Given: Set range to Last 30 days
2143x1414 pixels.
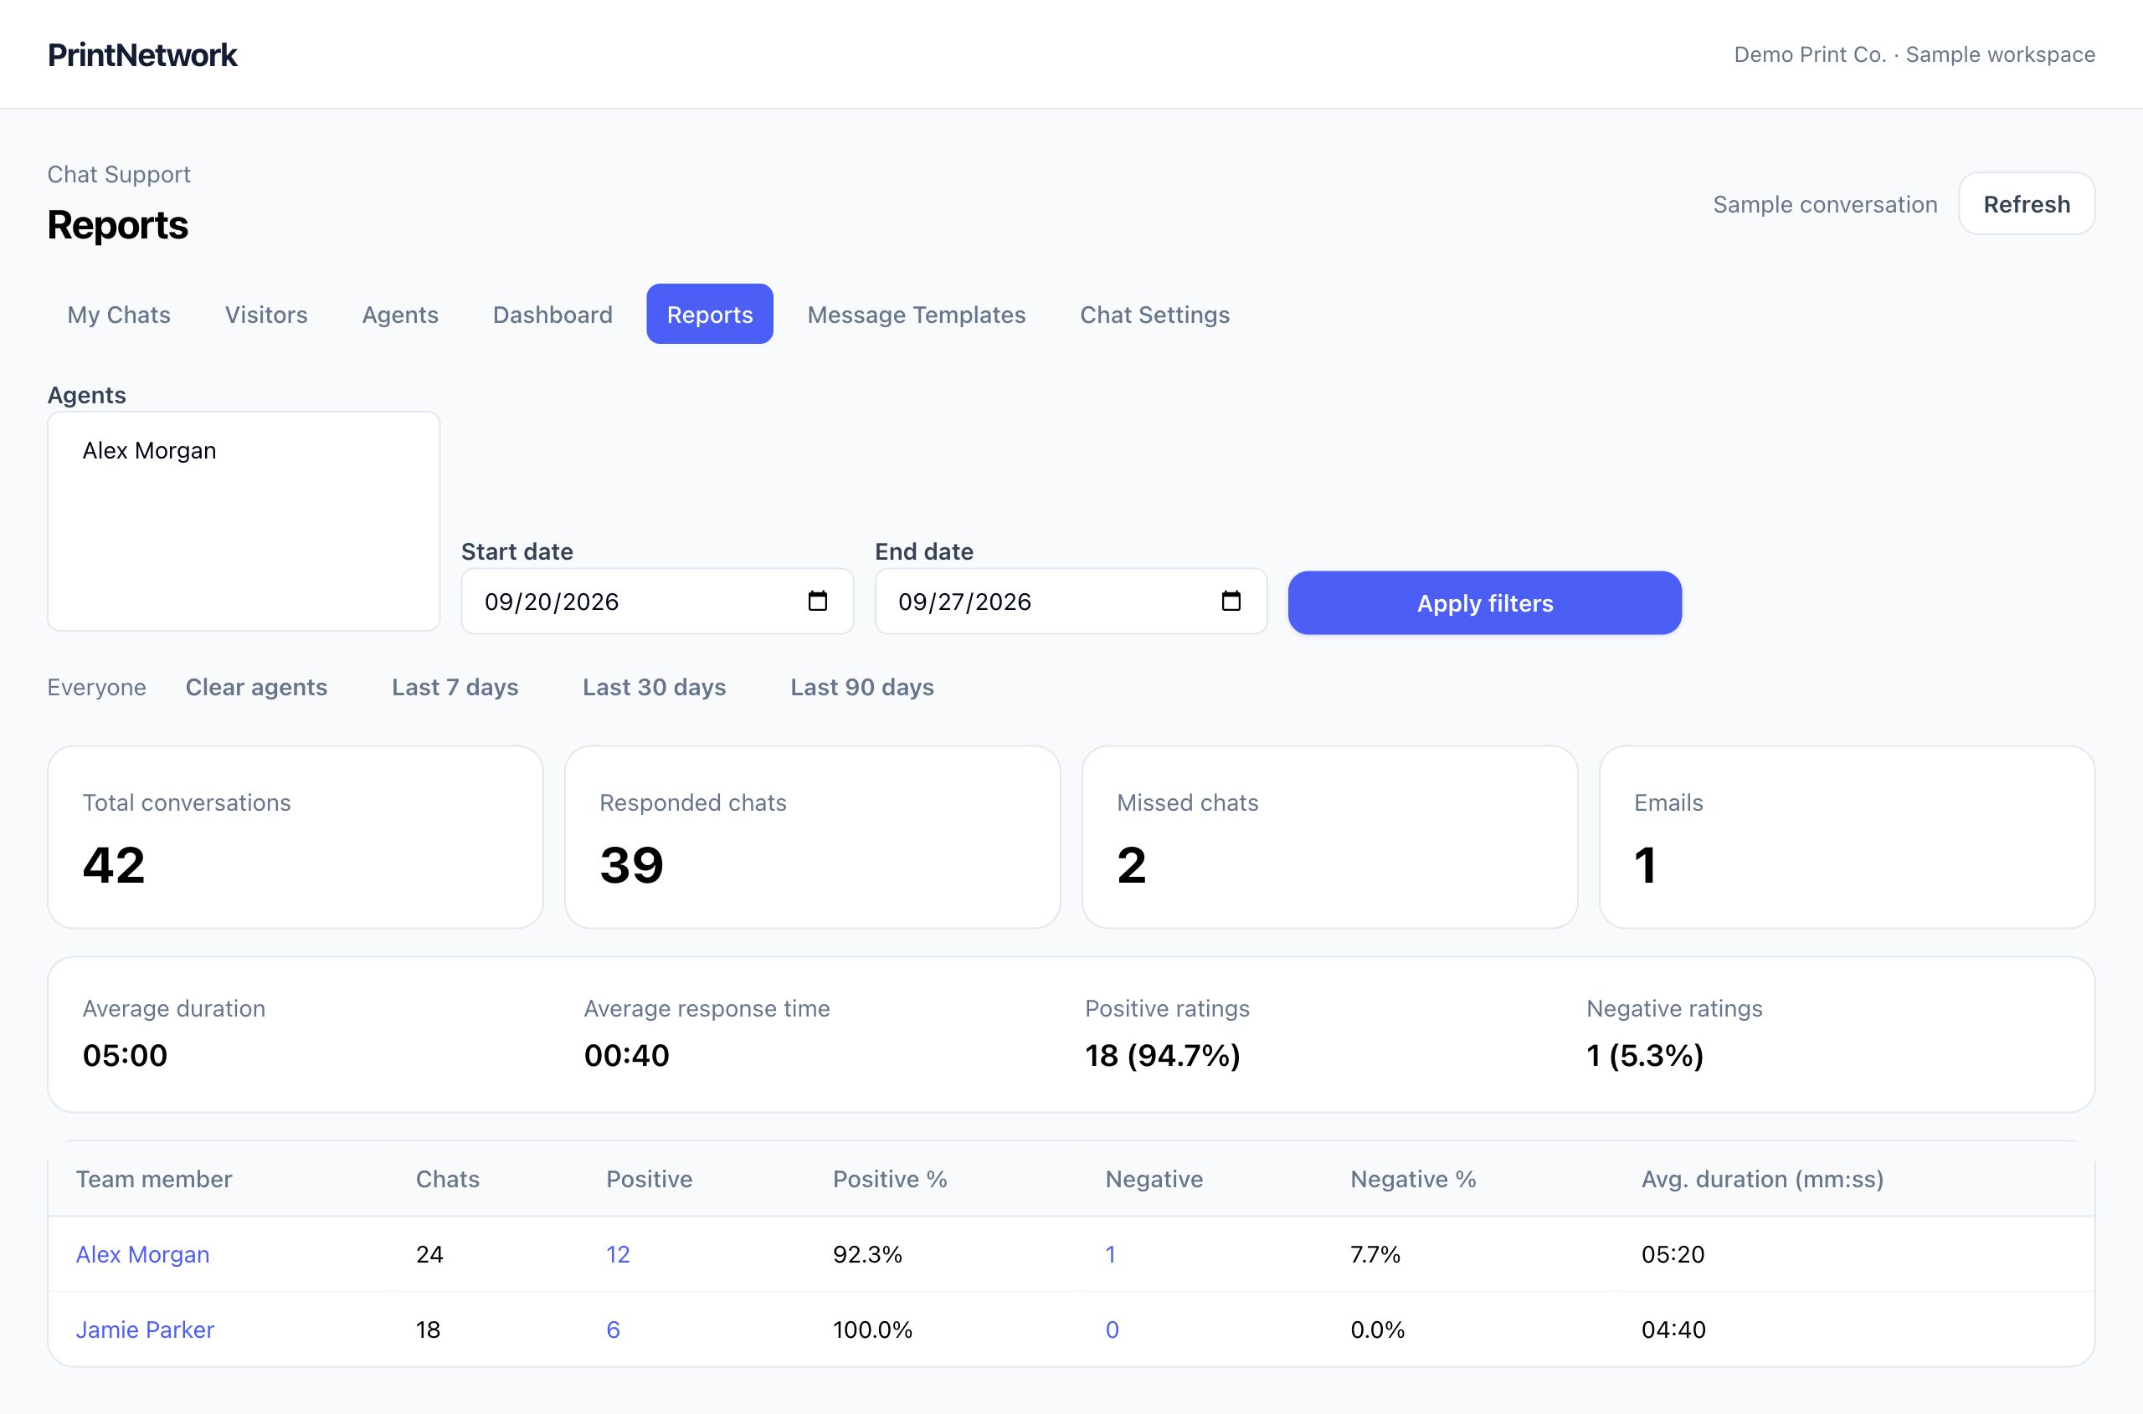Looking at the screenshot, I should [654, 687].
